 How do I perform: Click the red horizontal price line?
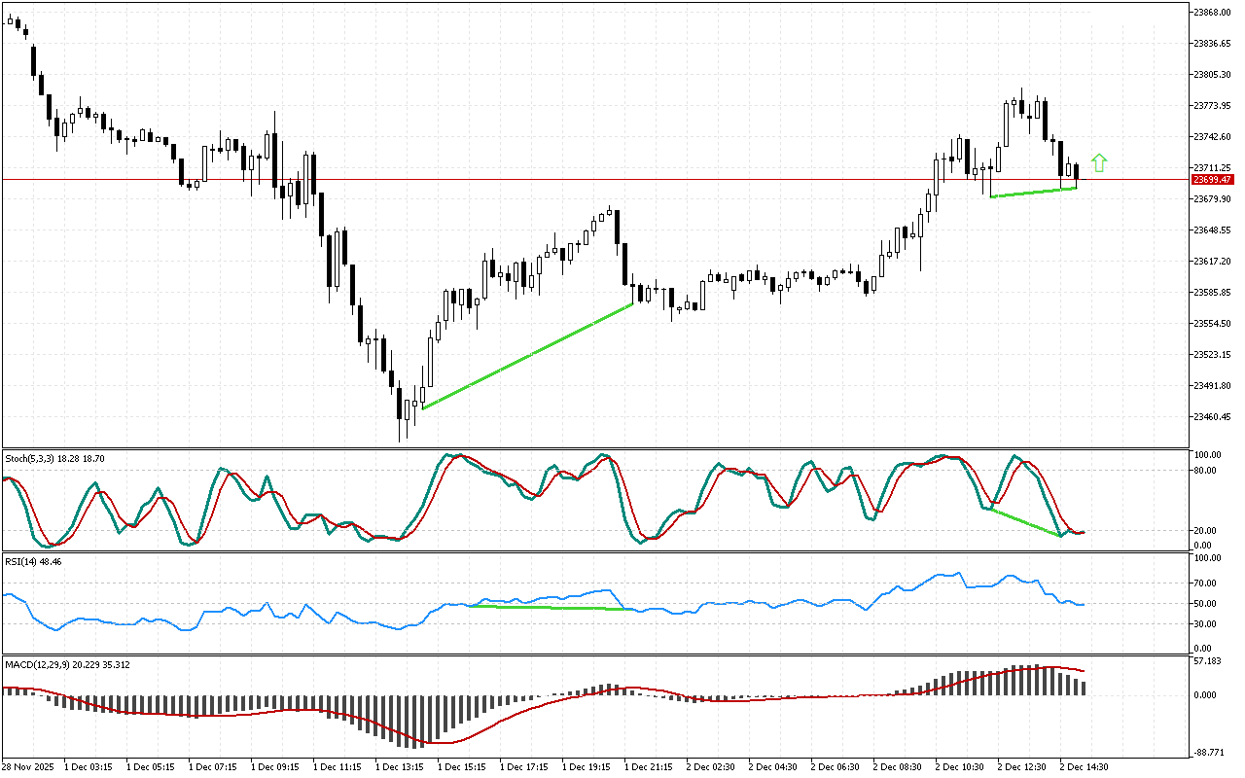pos(584,179)
